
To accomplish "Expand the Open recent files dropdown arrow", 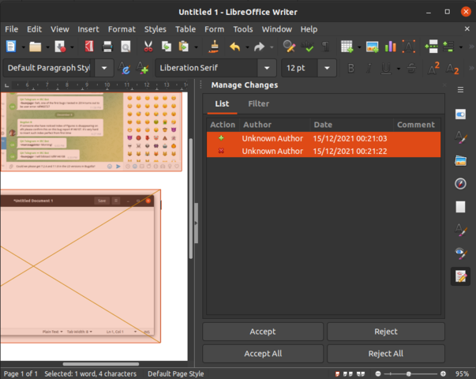I will 47,47.
